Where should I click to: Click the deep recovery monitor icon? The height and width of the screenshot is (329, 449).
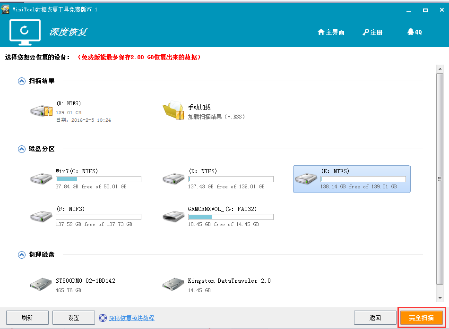pyautogui.click(x=25, y=32)
